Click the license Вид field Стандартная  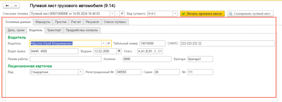[54, 72]
